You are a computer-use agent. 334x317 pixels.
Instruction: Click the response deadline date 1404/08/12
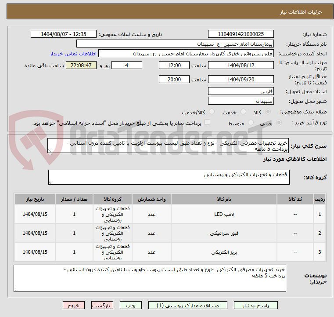click(x=241, y=65)
